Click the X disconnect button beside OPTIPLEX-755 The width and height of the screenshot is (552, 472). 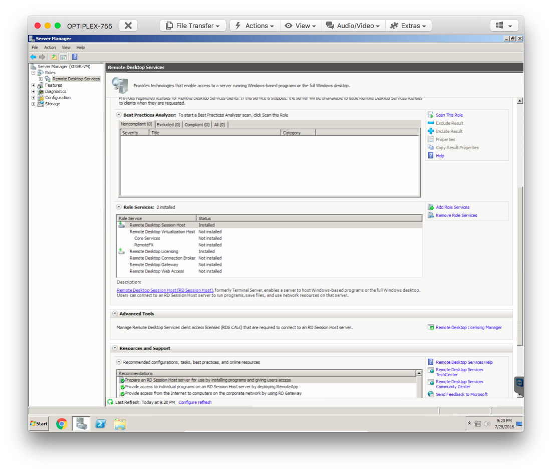(x=128, y=26)
